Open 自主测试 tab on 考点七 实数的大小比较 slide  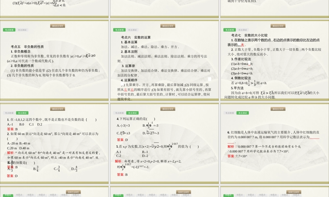pos(243,30)
